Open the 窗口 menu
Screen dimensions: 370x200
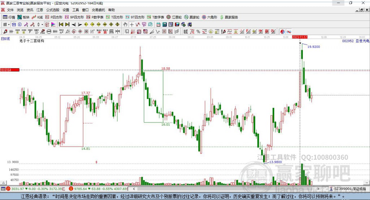coord(85,10)
